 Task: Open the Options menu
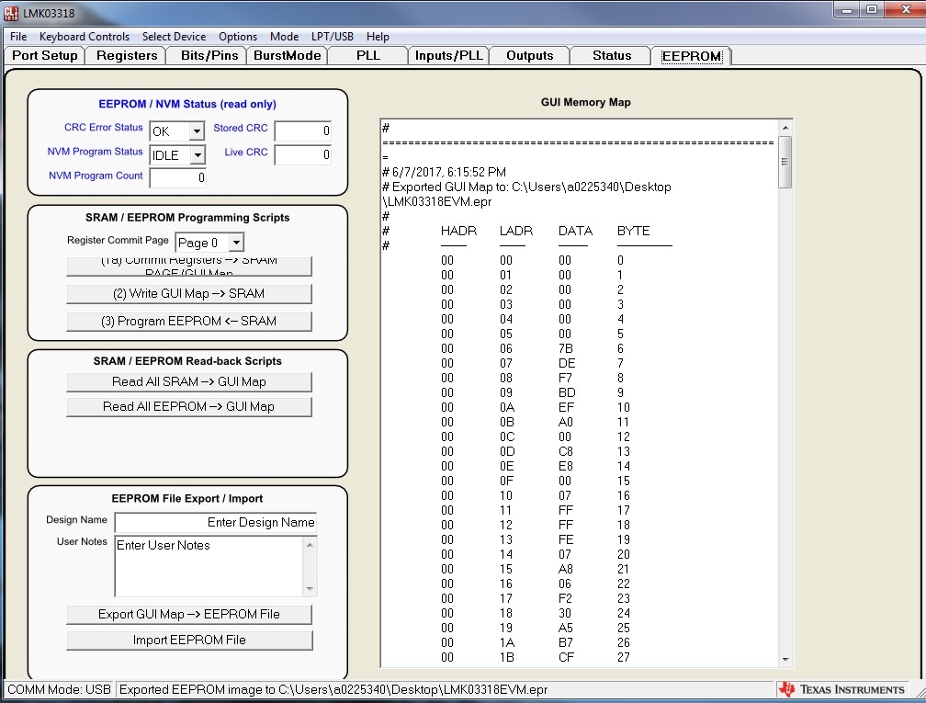(238, 37)
